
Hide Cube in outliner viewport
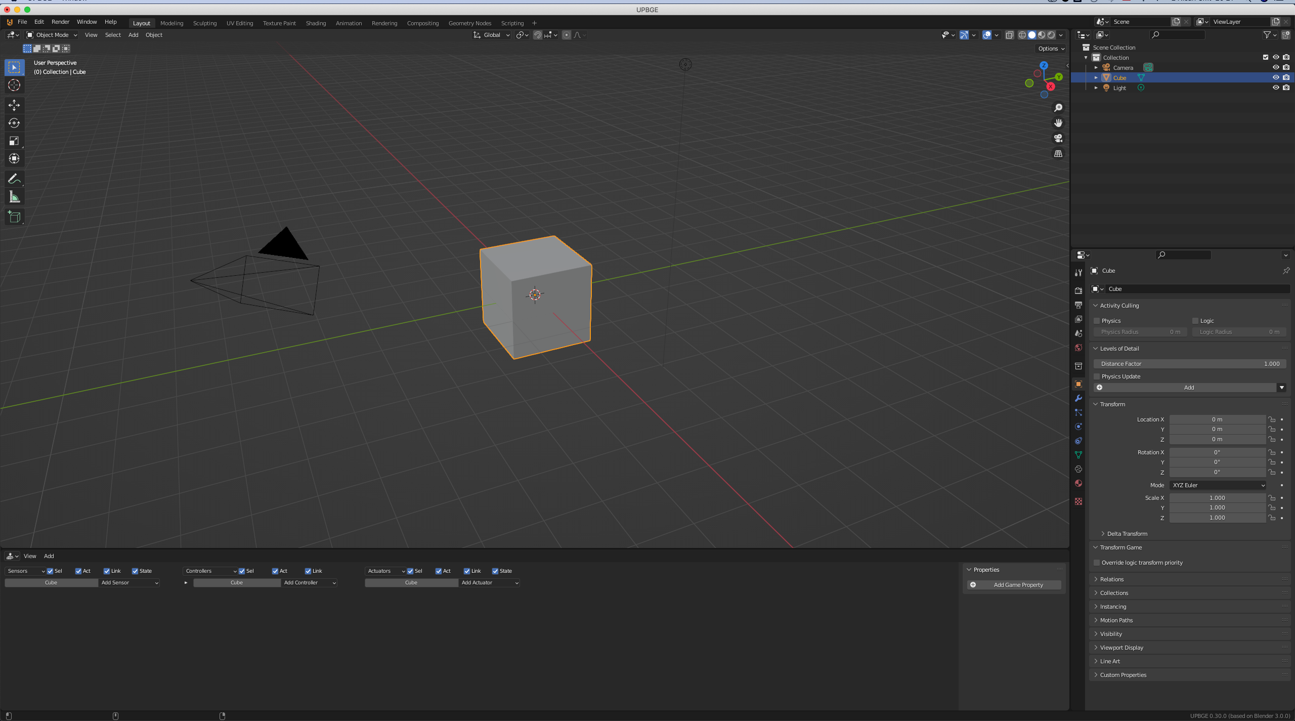1276,77
